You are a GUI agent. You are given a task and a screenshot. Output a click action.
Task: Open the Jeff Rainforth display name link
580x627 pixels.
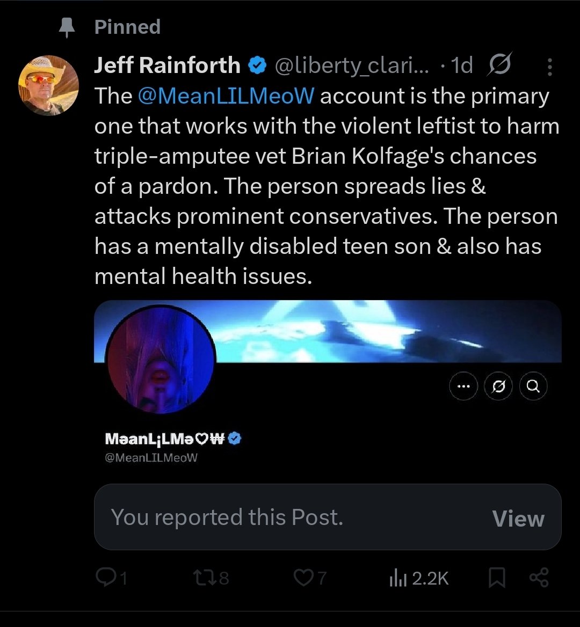coord(167,65)
